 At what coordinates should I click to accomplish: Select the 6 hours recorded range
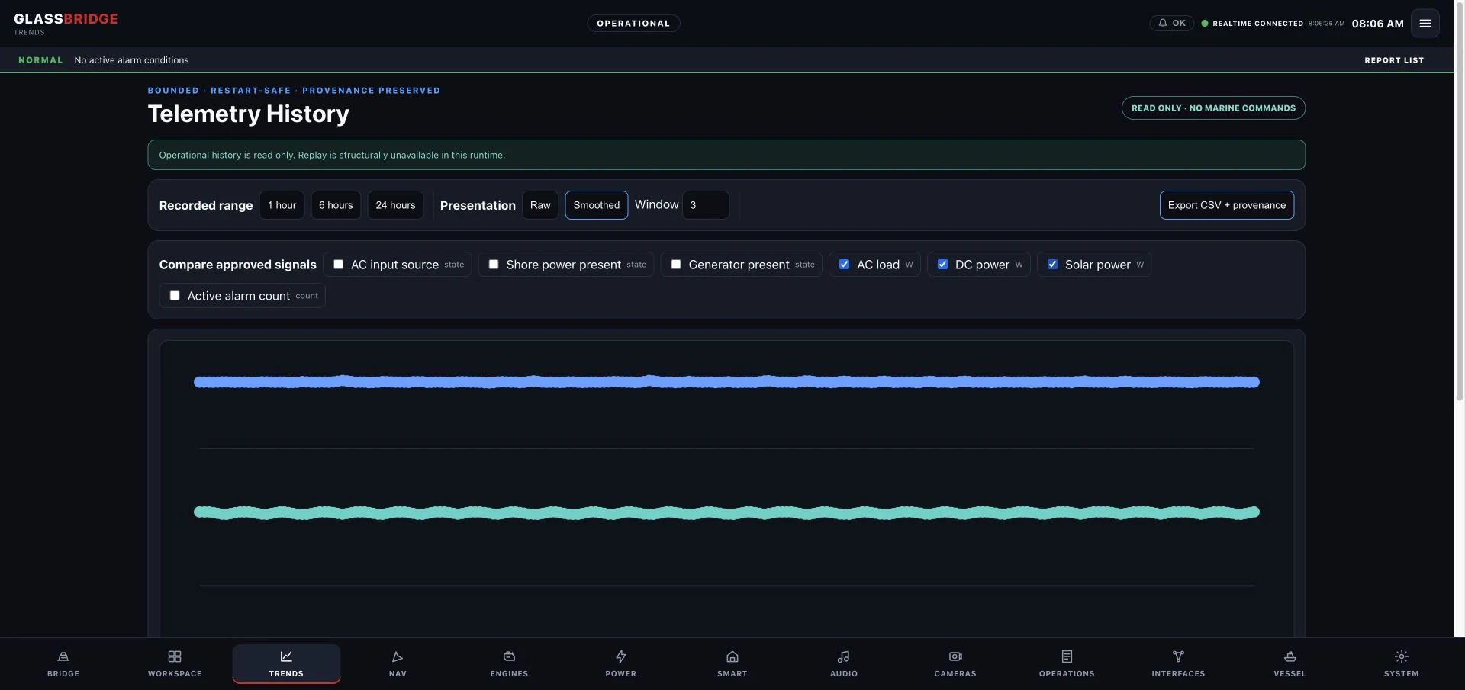click(x=336, y=205)
